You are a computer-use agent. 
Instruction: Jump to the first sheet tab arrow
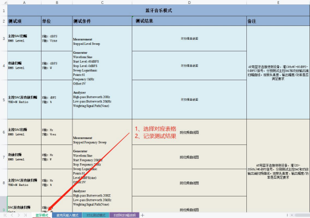coord(6,215)
